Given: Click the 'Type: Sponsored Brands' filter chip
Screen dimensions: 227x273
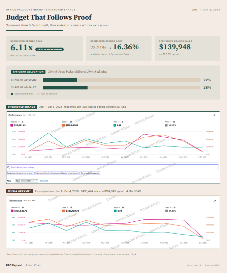Looking at the screenshot, I should point(26,181).
